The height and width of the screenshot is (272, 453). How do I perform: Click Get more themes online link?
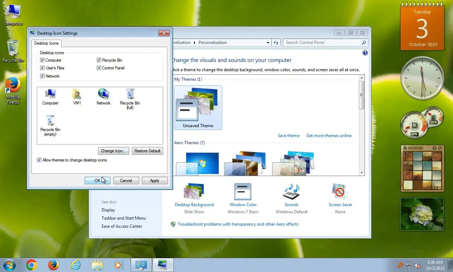tap(329, 136)
